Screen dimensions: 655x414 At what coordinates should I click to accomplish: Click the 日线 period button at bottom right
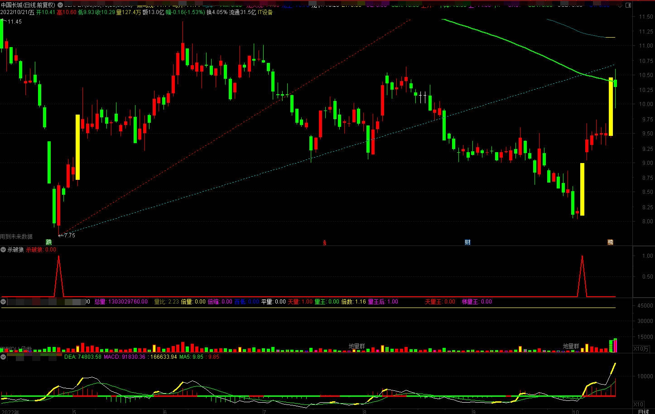tap(643, 411)
